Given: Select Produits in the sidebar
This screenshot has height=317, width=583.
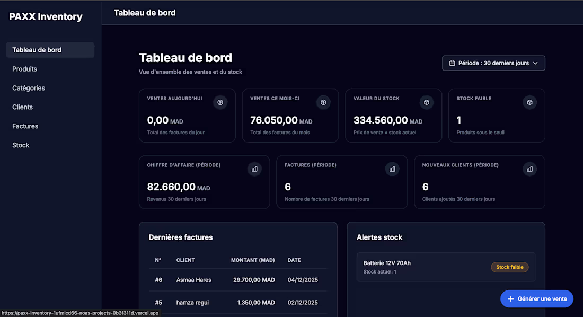Looking at the screenshot, I should coord(24,68).
